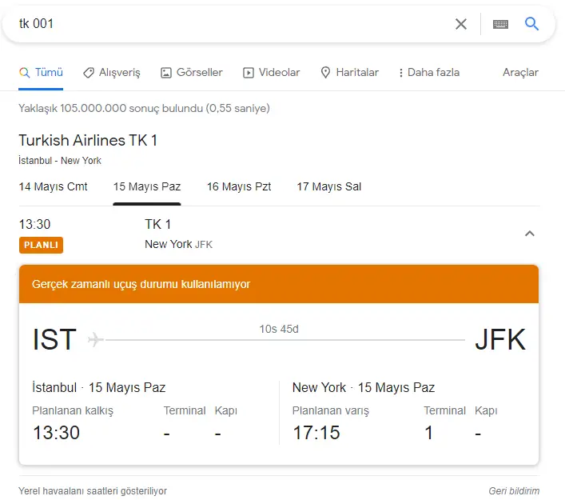The width and height of the screenshot is (565, 500).
Task: Click the 17:15 planned arrival time
Action: tap(316, 433)
